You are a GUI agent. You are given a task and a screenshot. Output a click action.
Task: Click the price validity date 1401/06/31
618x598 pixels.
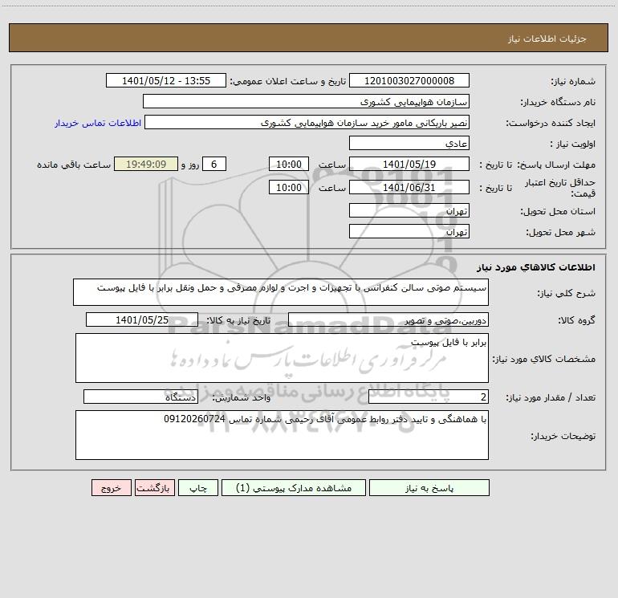[409, 187]
